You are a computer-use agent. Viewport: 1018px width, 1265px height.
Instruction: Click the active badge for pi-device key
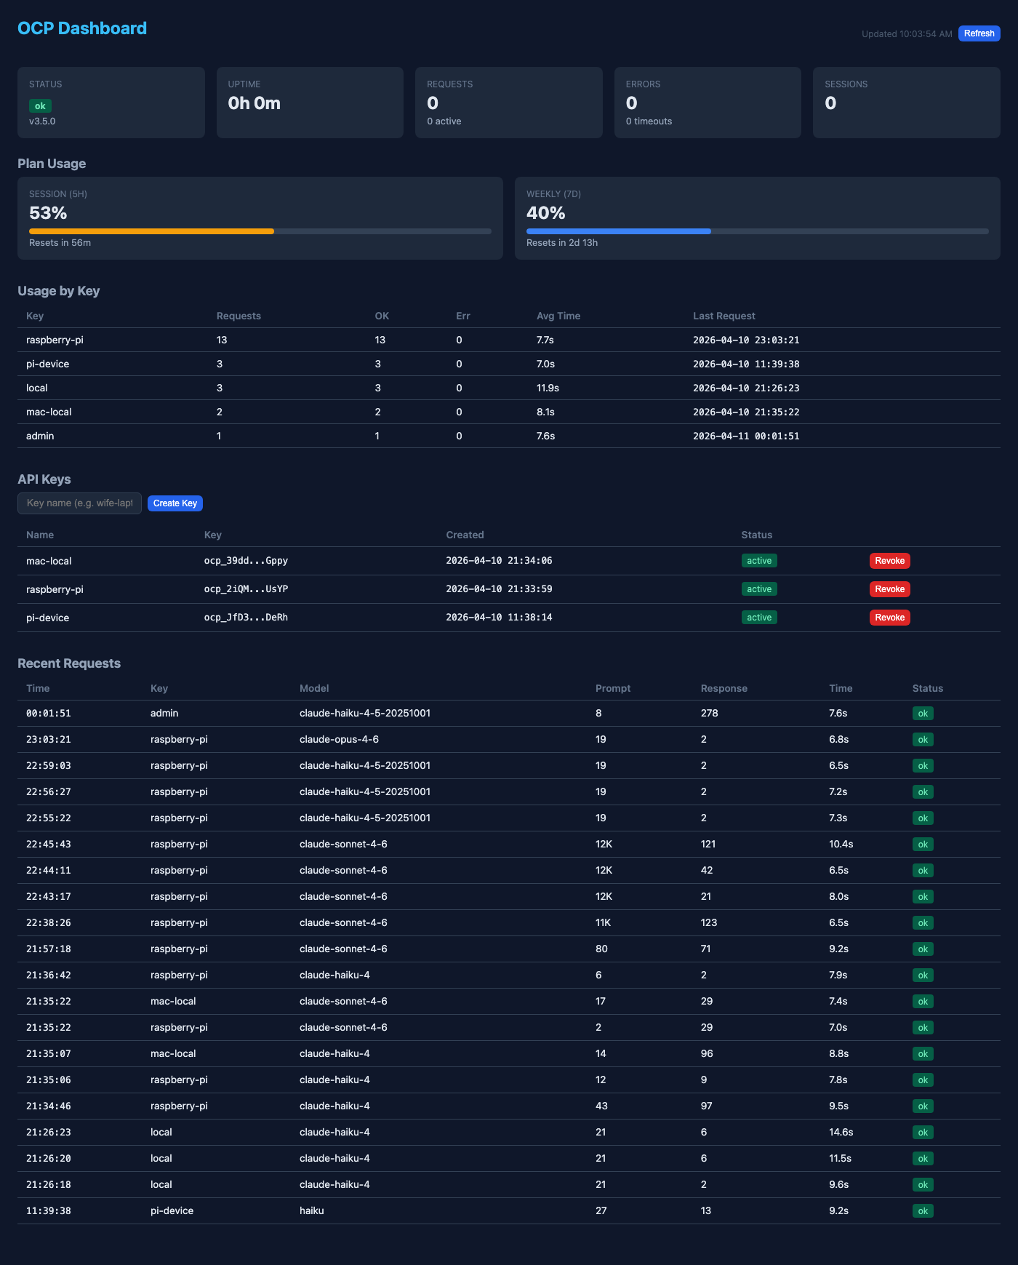tap(759, 618)
